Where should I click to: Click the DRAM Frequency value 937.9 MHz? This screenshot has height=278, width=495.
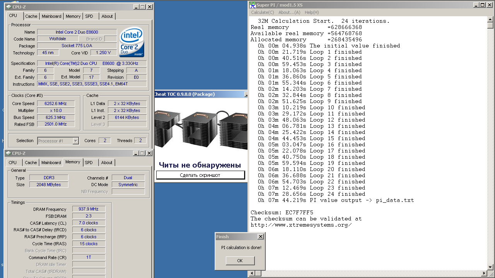(89, 209)
